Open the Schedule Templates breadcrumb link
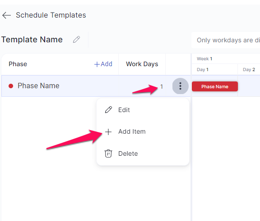Viewport: 260px width, 221px height. point(51,15)
